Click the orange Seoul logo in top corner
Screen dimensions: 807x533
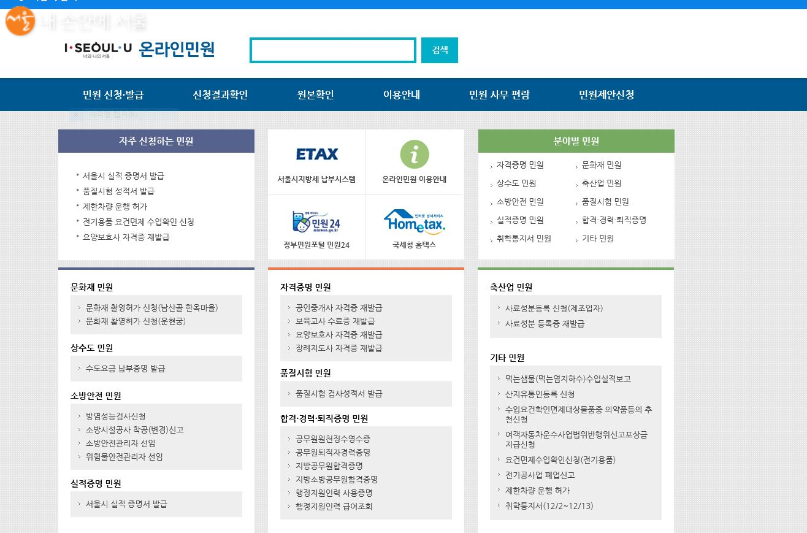[x=20, y=22]
